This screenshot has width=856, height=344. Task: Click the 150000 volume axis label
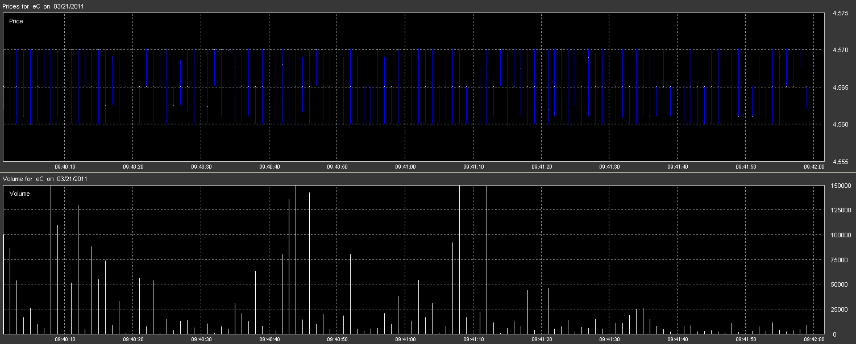click(x=841, y=186)
